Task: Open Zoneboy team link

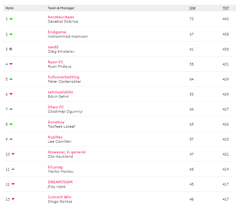Action: click(56, 122)
